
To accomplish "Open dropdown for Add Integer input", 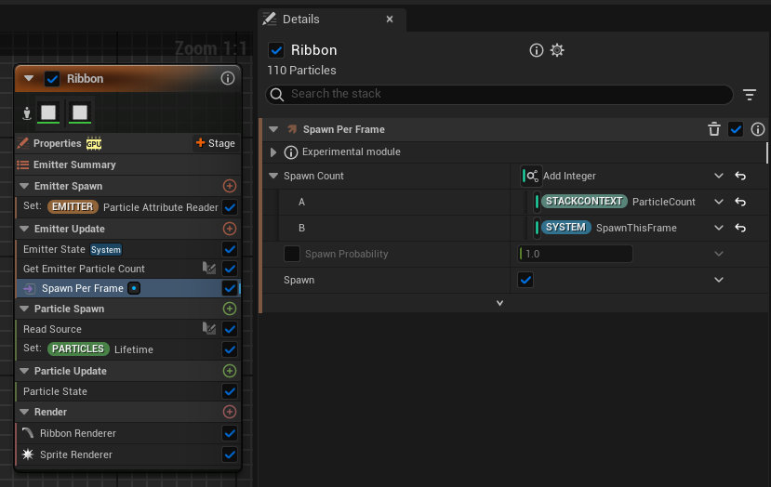I will click(718, 176).
